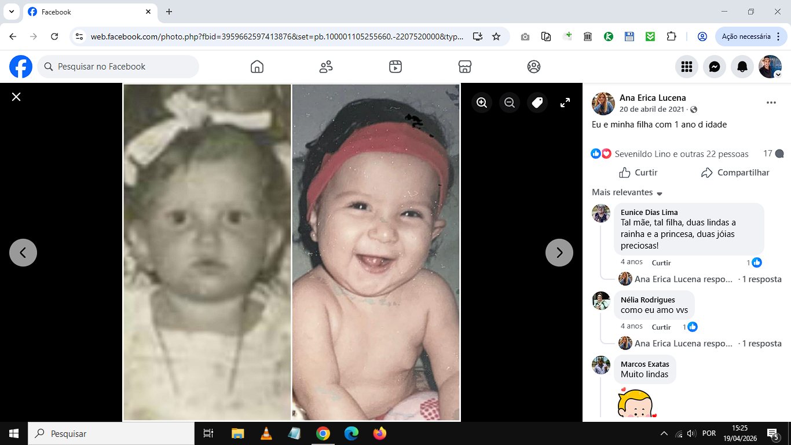Open the Home feed icon
The width and height of the screenshot is (791, 445).
(x=257, y=67)
